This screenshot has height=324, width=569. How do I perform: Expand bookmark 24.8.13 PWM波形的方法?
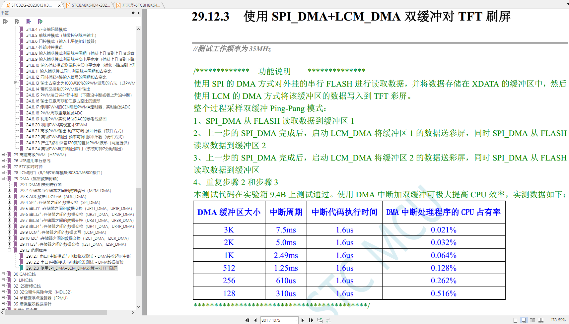pyautogui.click(x=16, y=83)
